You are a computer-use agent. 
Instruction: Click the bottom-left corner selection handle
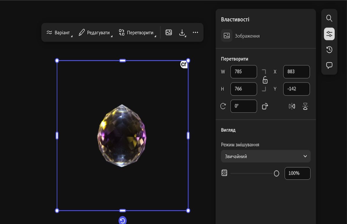(57, 211)
